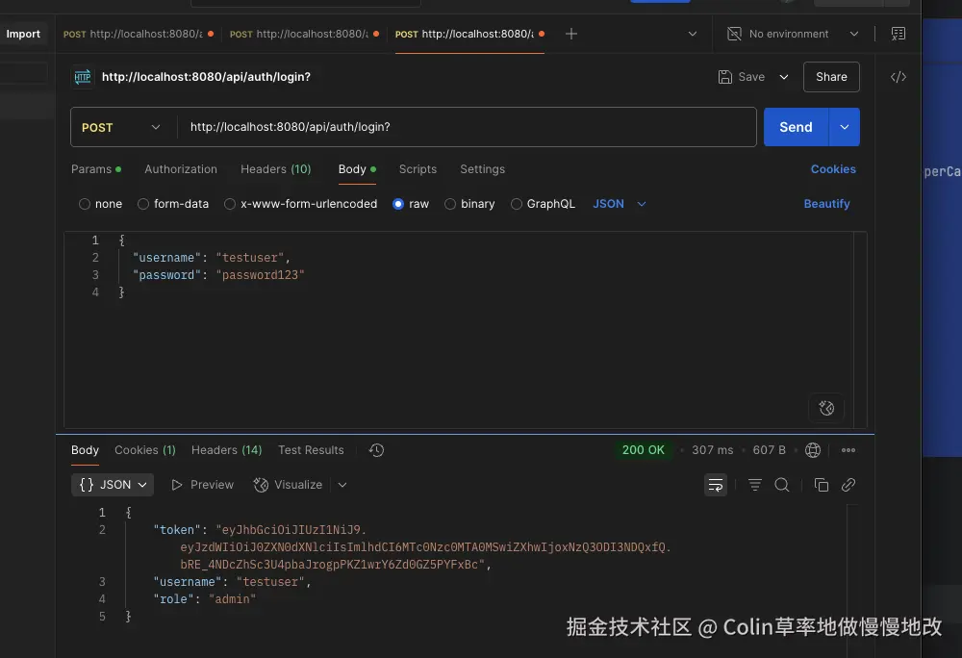Open the Cookies link
This screenshot has height=658, width=962.
tap(833, 169)
